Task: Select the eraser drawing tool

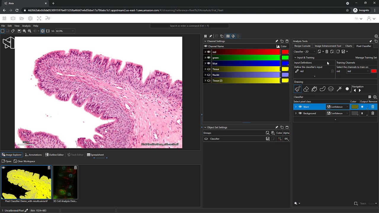Action: click(x=306, y=89)
